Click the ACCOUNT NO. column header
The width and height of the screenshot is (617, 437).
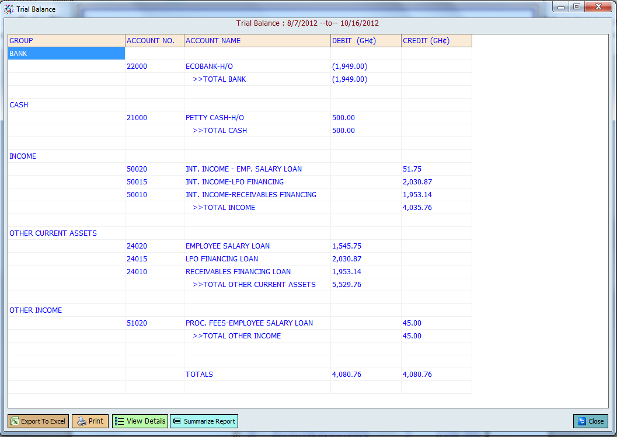point(155,40)
